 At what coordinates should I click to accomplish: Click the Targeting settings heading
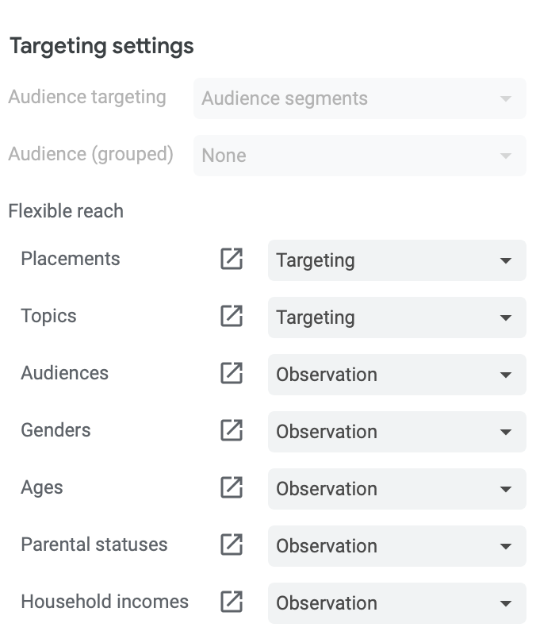click(102, 46)
